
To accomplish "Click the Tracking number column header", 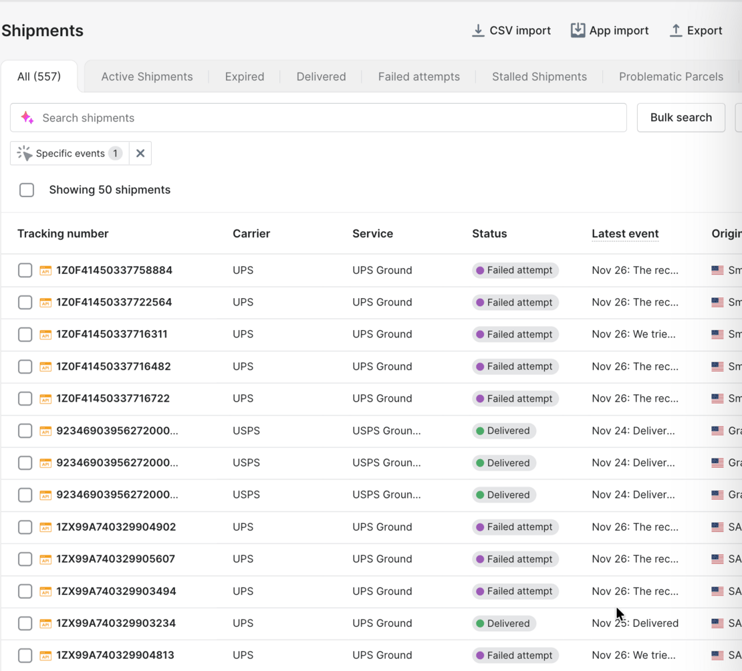I will tap(63, 234).
